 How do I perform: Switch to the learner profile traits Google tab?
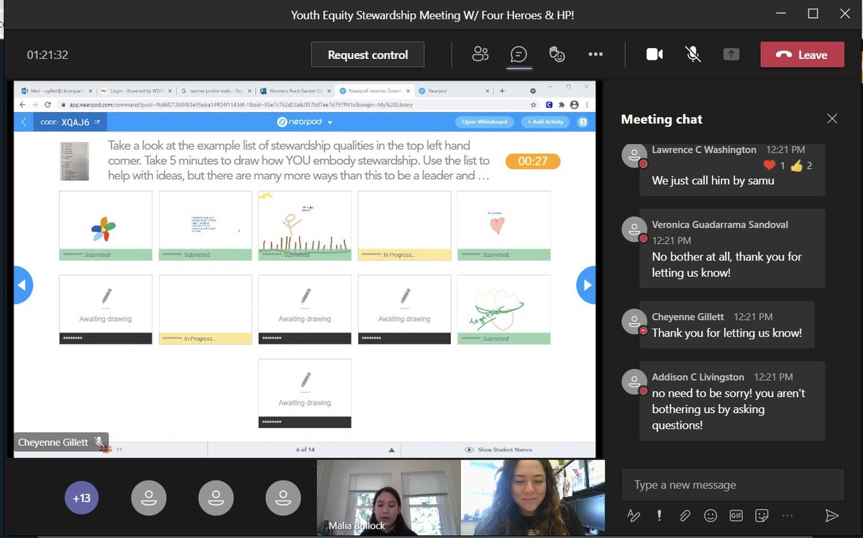click(216, 91)
